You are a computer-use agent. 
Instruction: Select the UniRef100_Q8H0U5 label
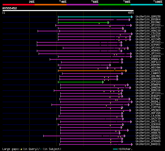click(148, 79)
